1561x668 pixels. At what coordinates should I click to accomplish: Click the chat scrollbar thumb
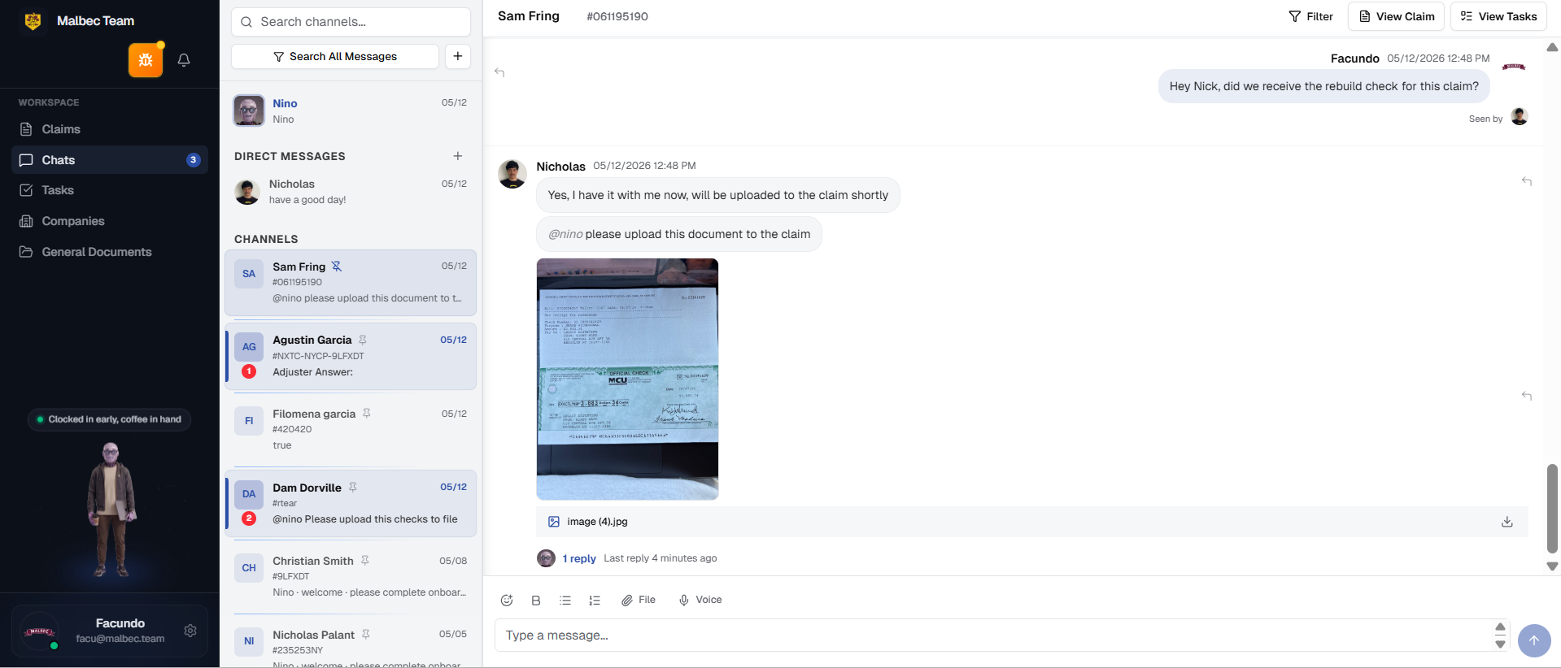1552,509
